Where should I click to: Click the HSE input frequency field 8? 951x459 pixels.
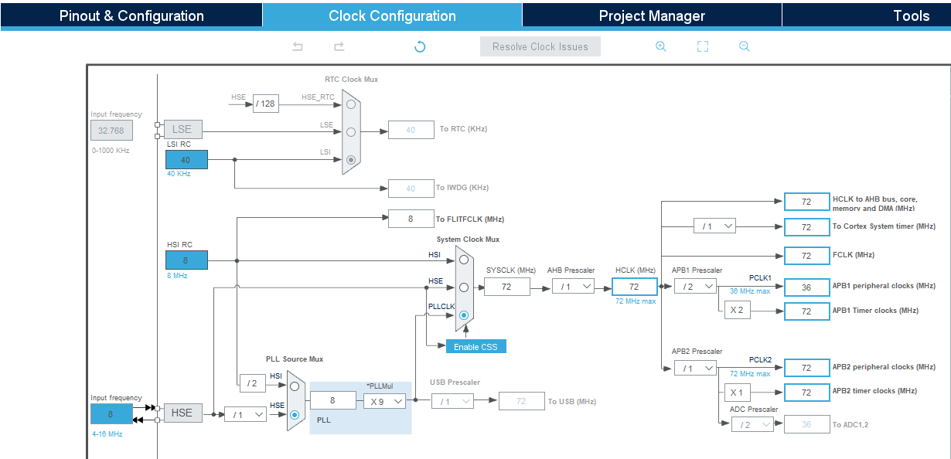click(111, 414)
